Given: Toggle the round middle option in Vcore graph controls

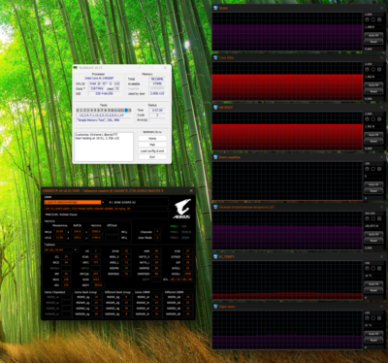Looking at the screenshot, I should [373, 19].
